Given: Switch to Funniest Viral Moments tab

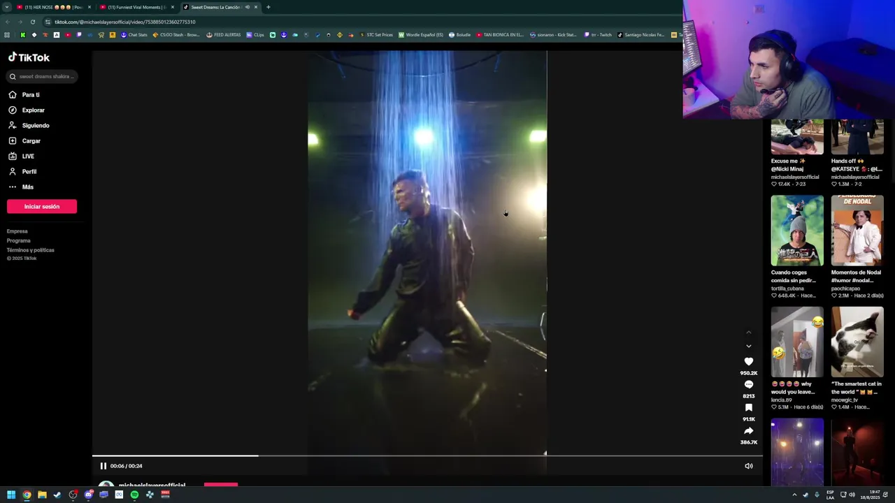Looking at the screenshot, I should pyautogui.click(x=136, y=7).
